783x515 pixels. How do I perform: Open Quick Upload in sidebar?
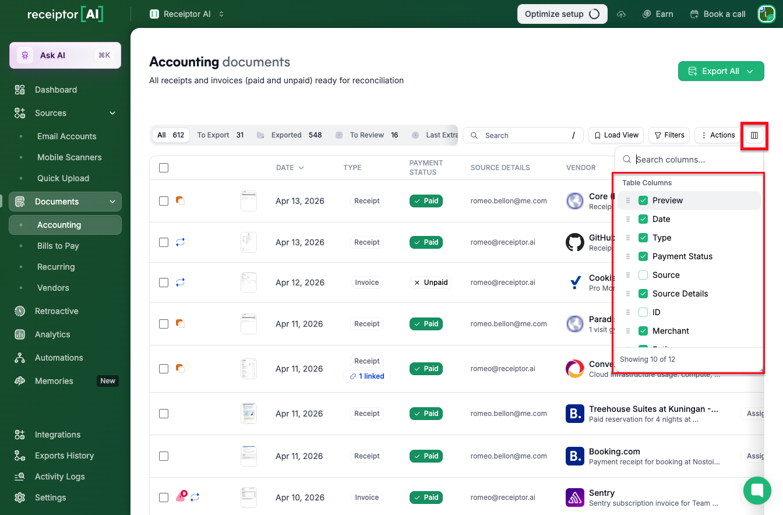point(63,178)
